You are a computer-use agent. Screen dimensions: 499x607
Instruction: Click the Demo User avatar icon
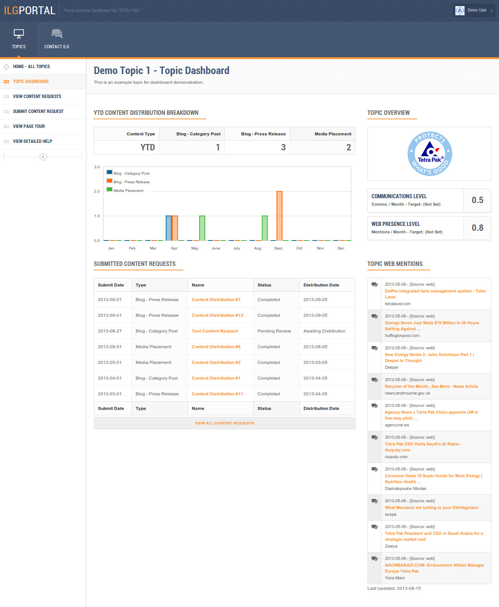[x=460, y=10]
